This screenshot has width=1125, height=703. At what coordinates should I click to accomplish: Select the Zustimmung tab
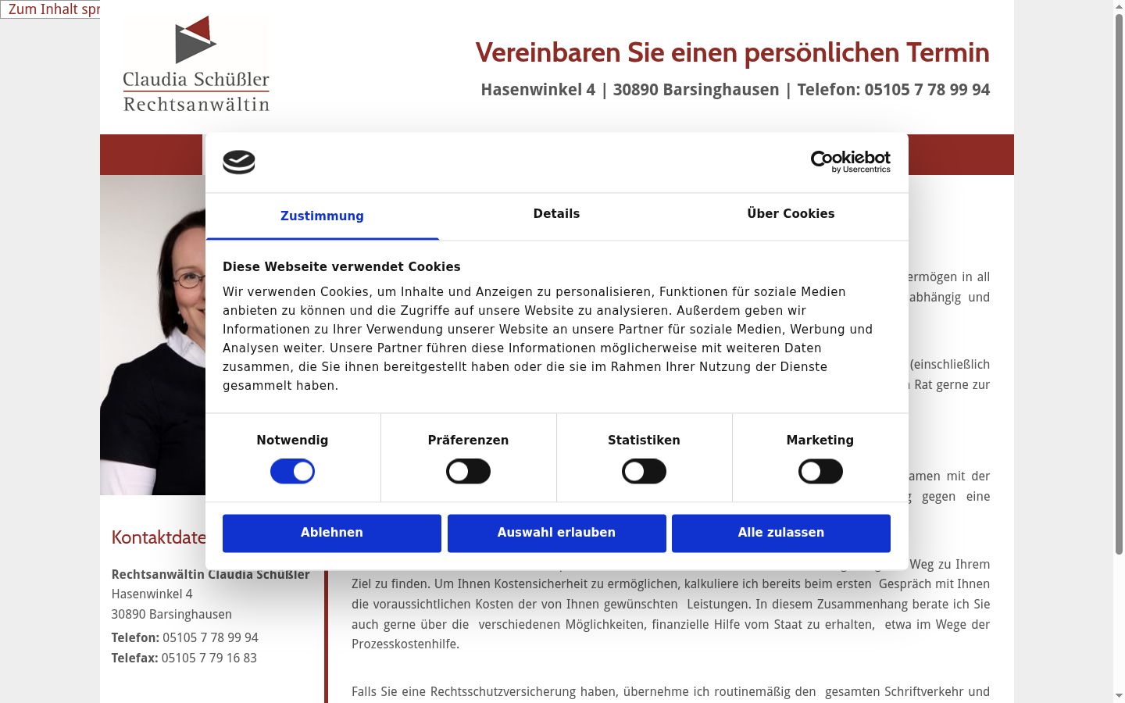322,216
